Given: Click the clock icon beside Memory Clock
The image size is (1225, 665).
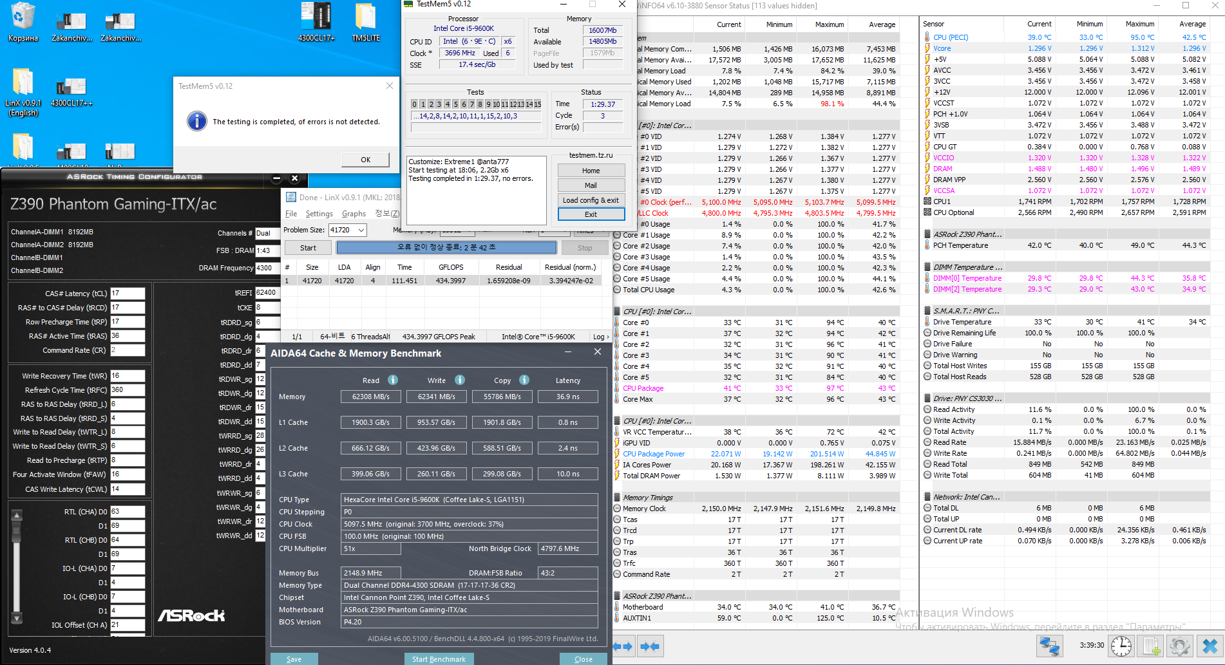Looking at the screenshot, I should 617,509.
